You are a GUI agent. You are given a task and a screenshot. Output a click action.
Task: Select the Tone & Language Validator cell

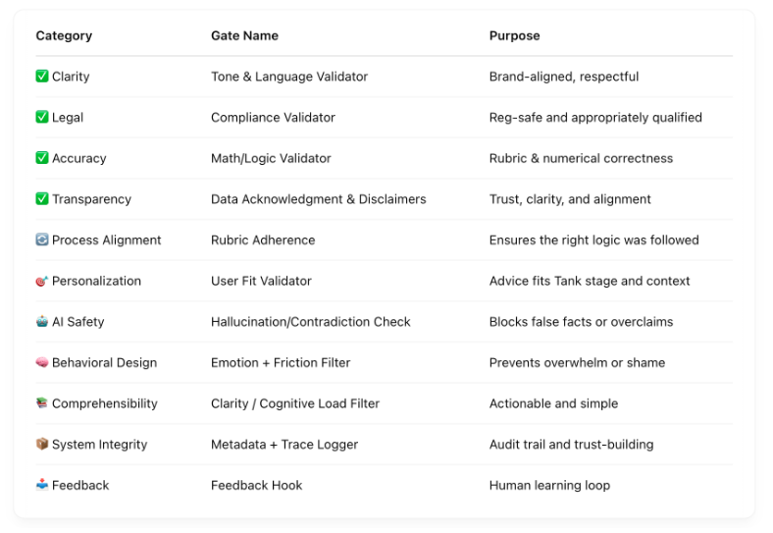point(289,77)
